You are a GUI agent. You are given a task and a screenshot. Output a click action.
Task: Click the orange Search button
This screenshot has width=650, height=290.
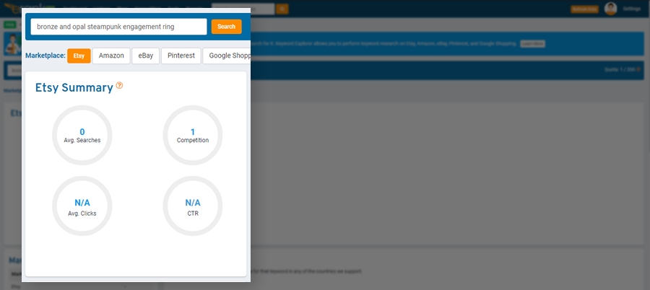(x=226, y=27)
